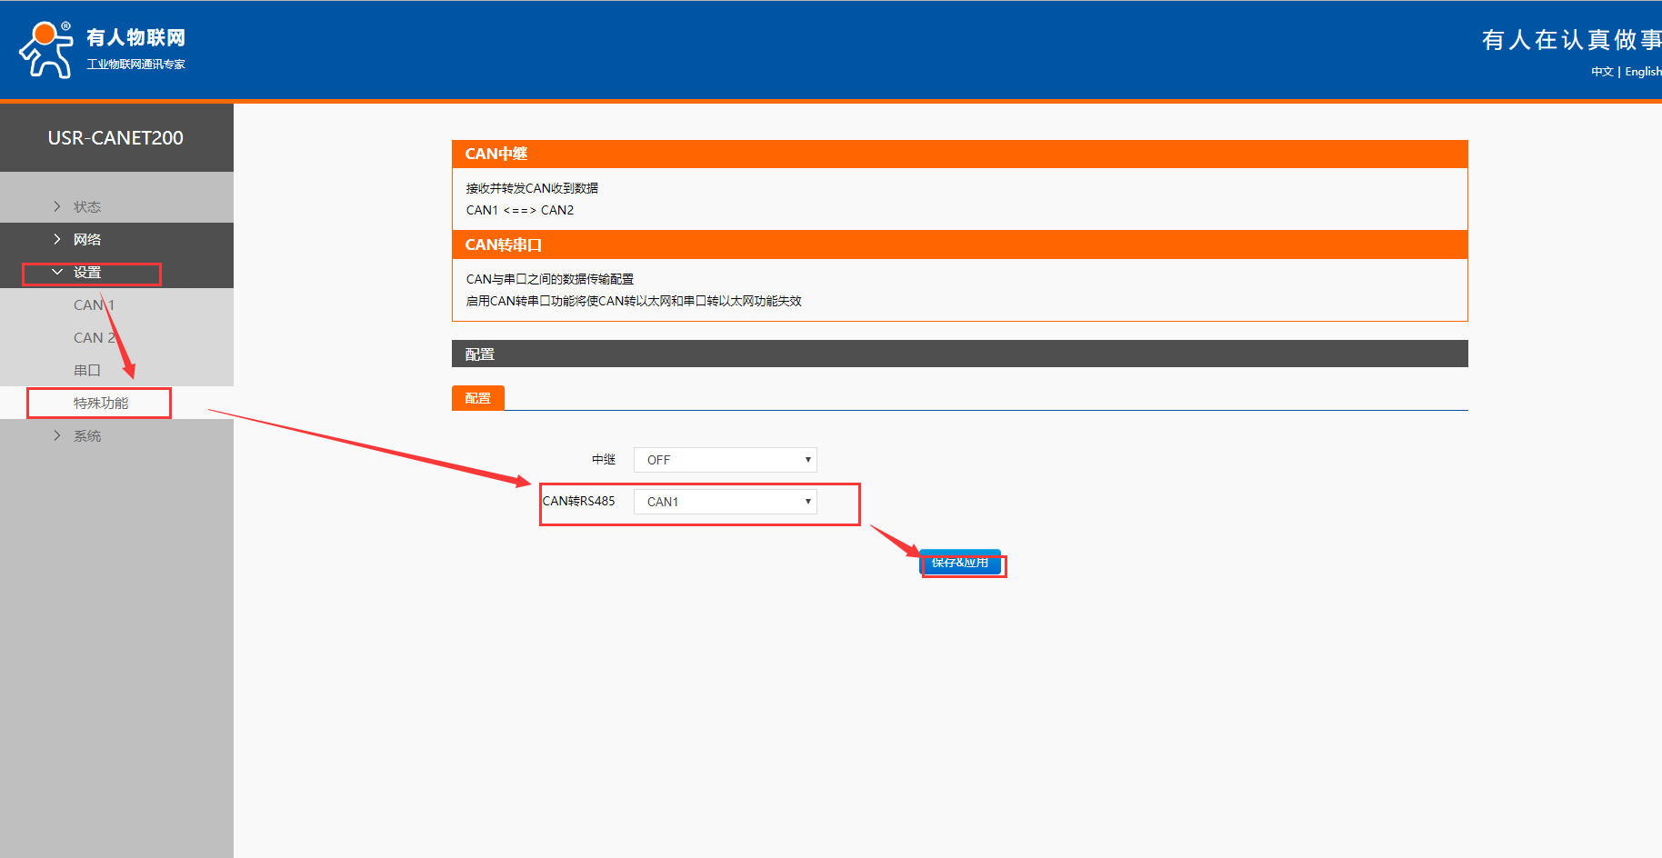Click the dark gray 配置 header bar
1662x858 pixels.
click(x=959, y=354)
